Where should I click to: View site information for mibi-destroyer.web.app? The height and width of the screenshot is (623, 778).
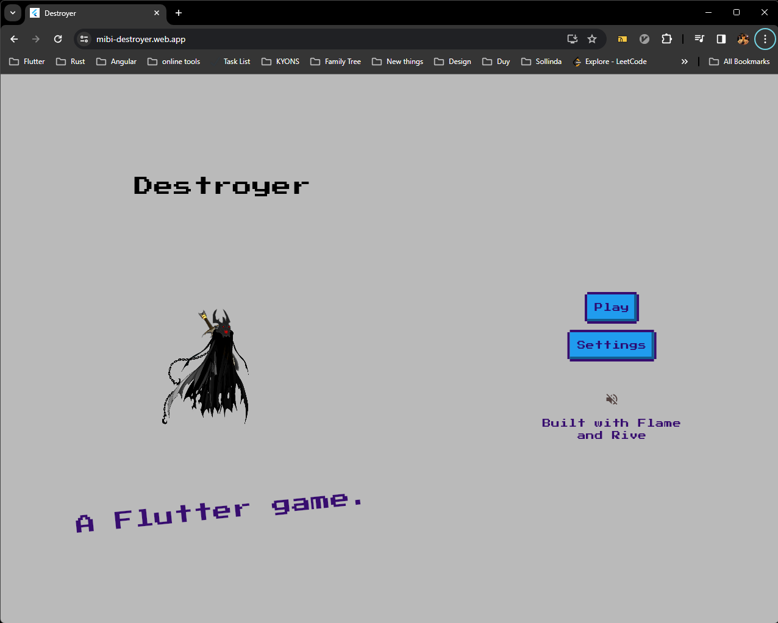coord(83,38)
